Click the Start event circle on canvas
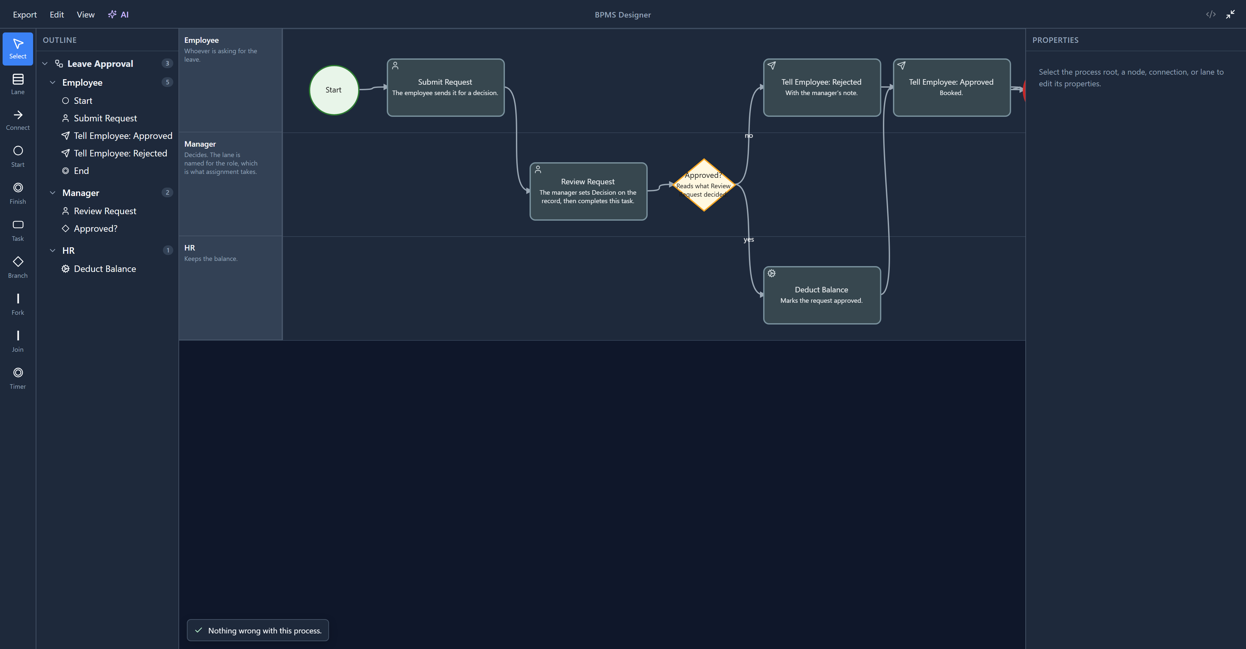 334,90
